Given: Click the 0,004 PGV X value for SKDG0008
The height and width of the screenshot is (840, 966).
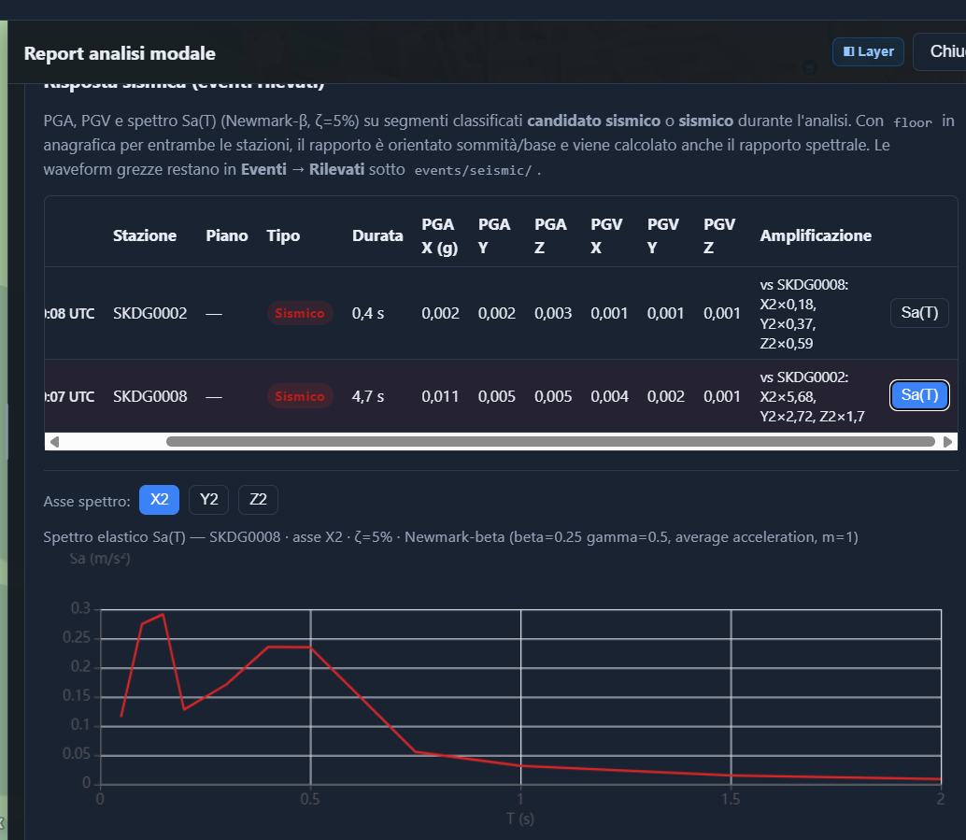Looking at the screenshot, I should pyautogui.click(x=609, y=397).
